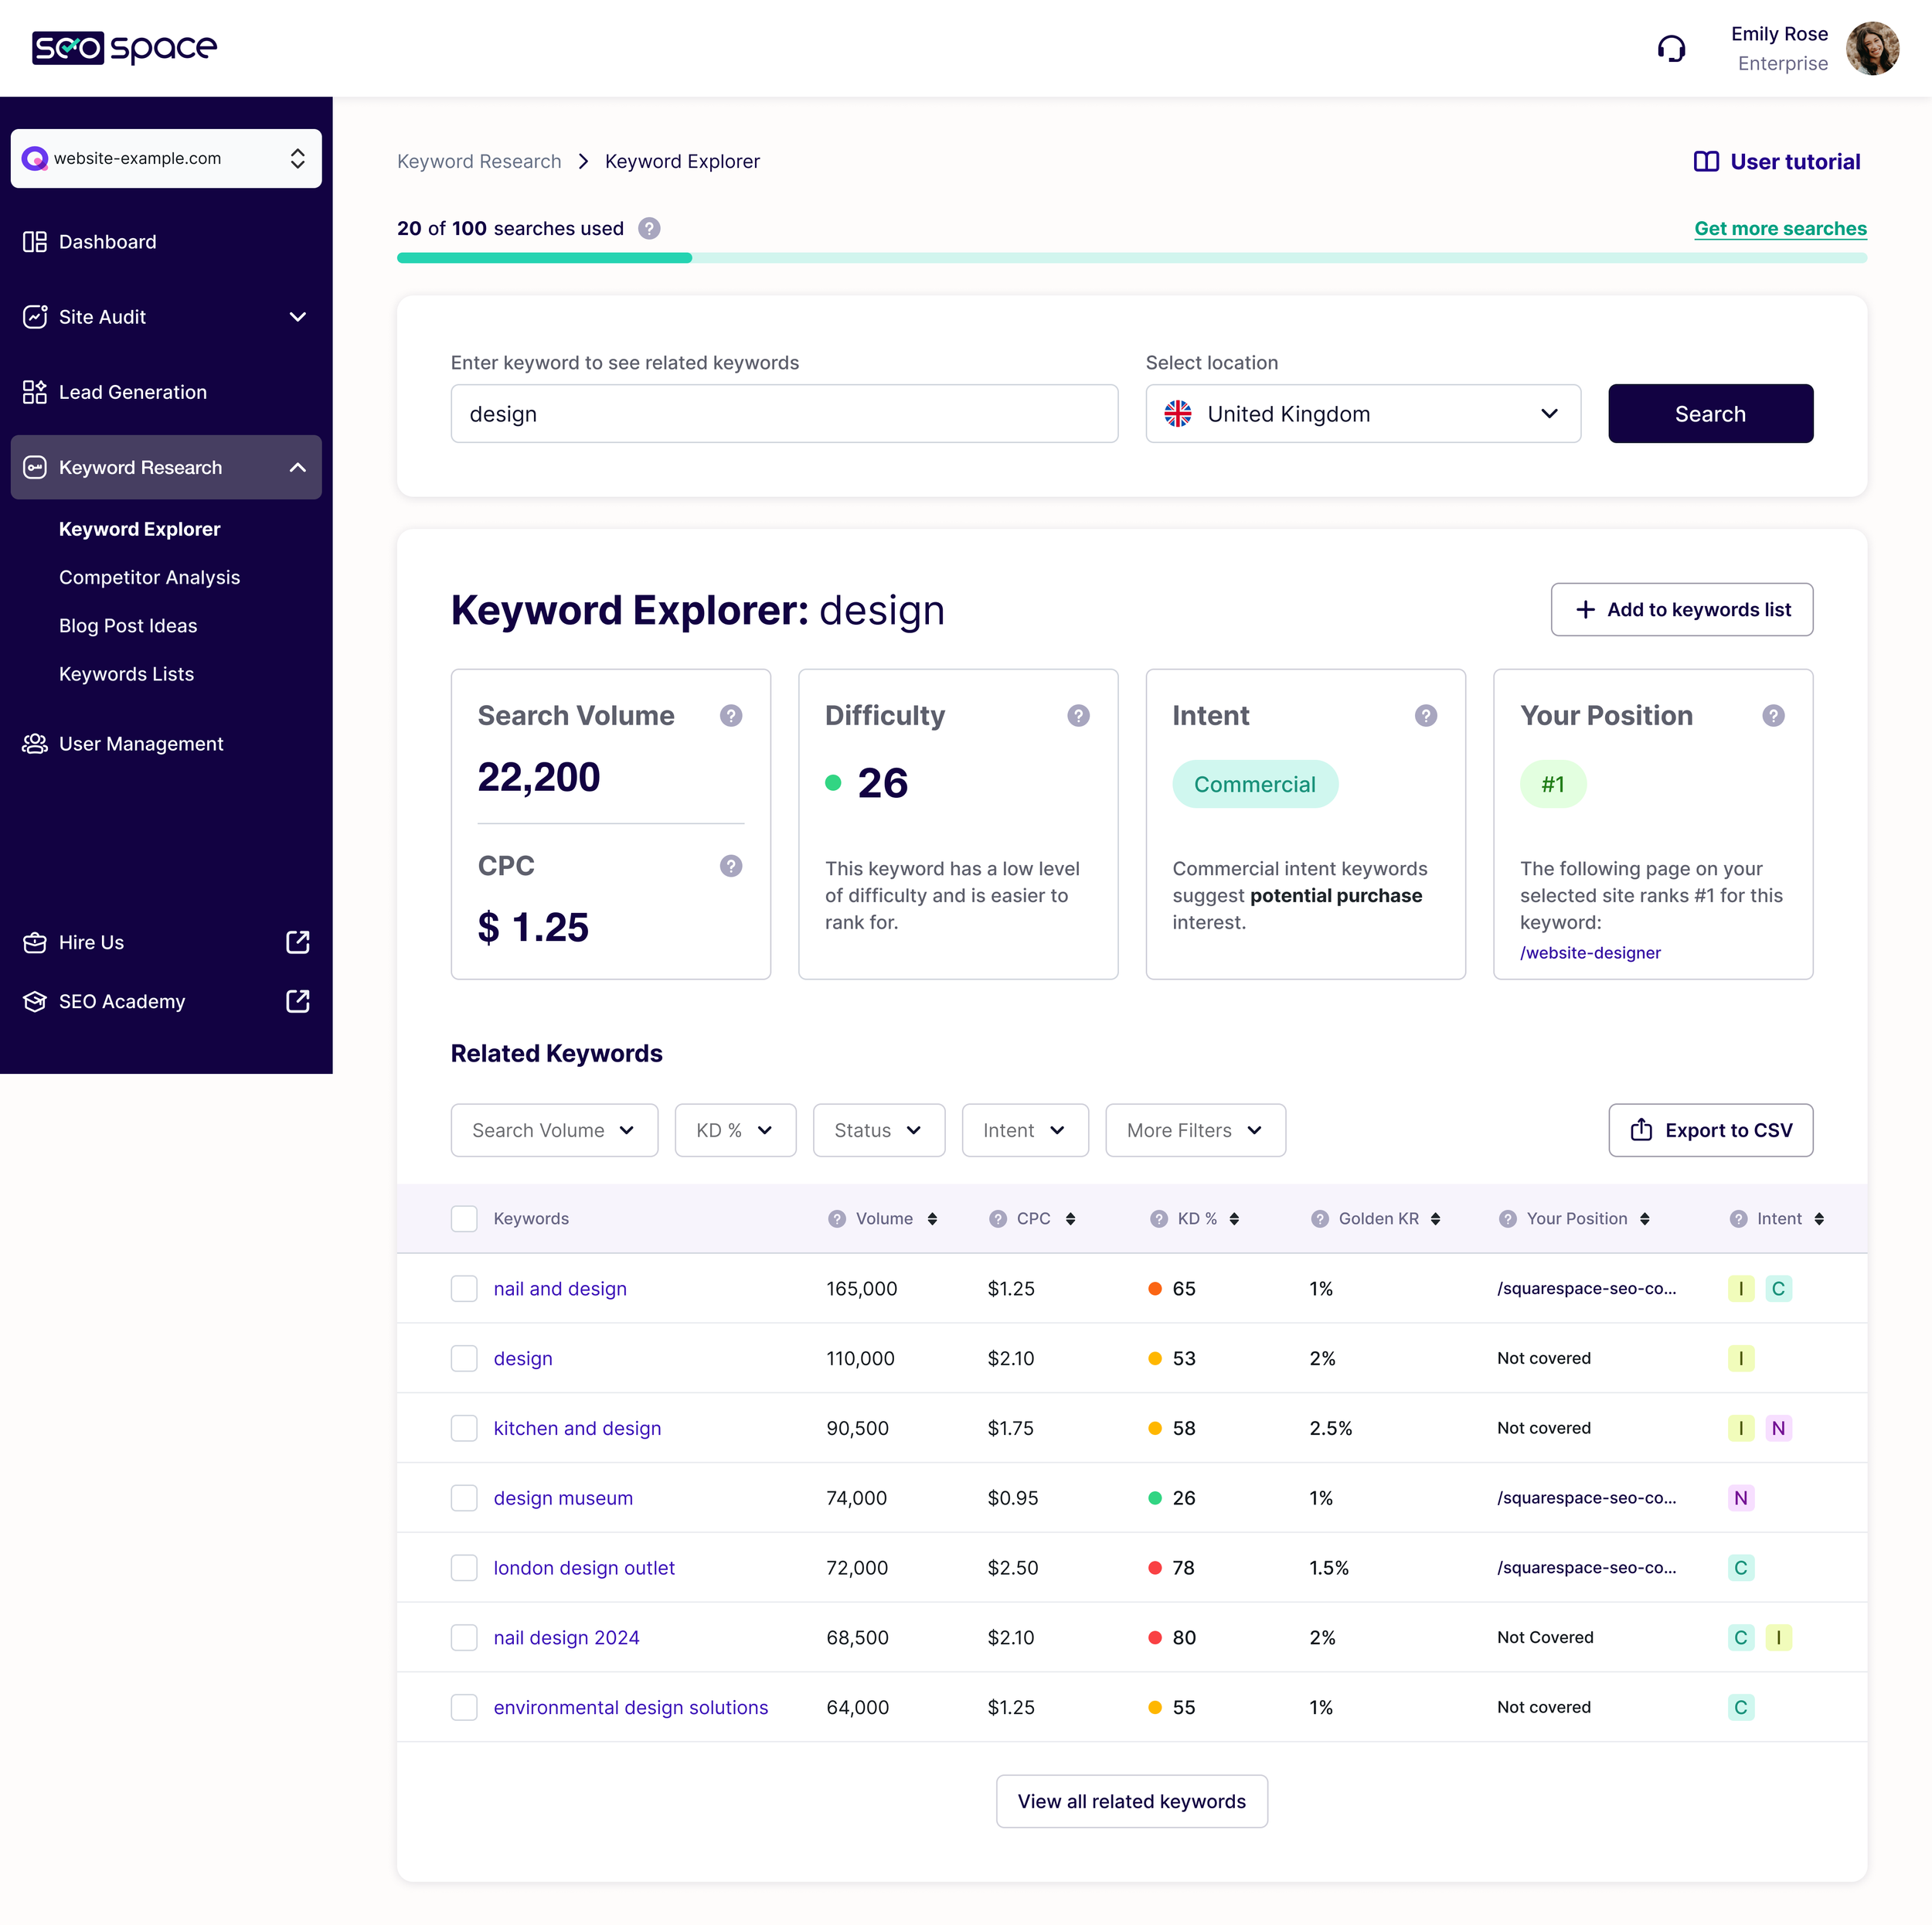Viewport: 1932px width, 1925px height.
Task: Select all keywords via header checkbox
Action: click(464, 1218)
